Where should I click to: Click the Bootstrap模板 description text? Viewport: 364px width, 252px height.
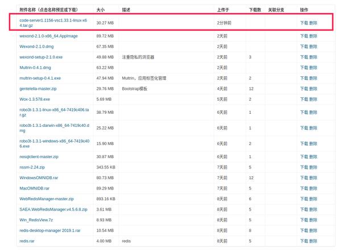(x=135, y=89)
